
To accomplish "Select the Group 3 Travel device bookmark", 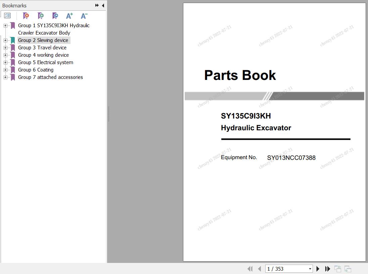I will (x=42, y=48).
